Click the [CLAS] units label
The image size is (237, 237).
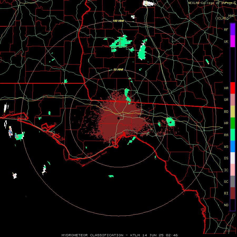click(x=223, y=18)
